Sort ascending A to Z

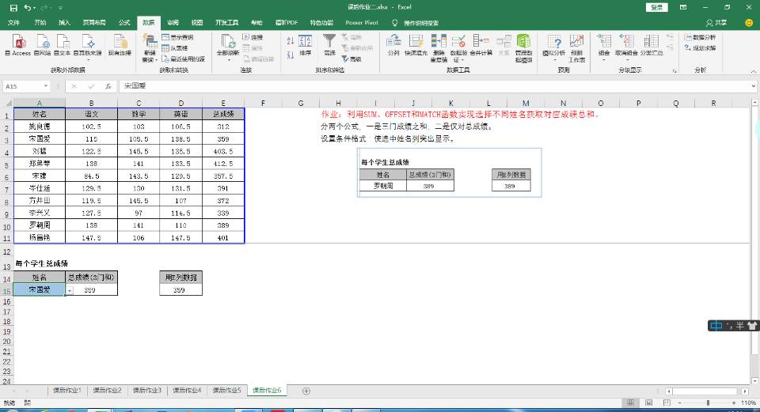[x=291, y=40]
